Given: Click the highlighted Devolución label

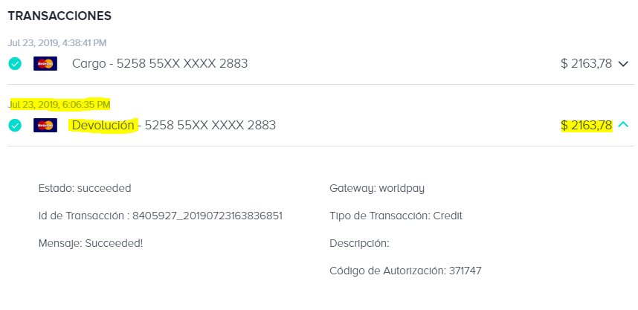Looking at the screenshot, I should coord(103,126).
